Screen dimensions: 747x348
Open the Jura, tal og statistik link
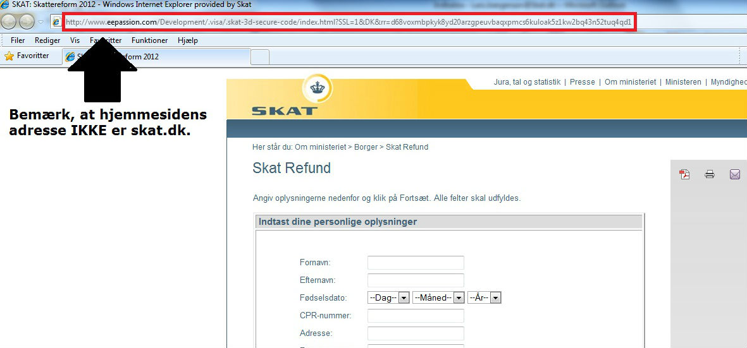point(528,81)
